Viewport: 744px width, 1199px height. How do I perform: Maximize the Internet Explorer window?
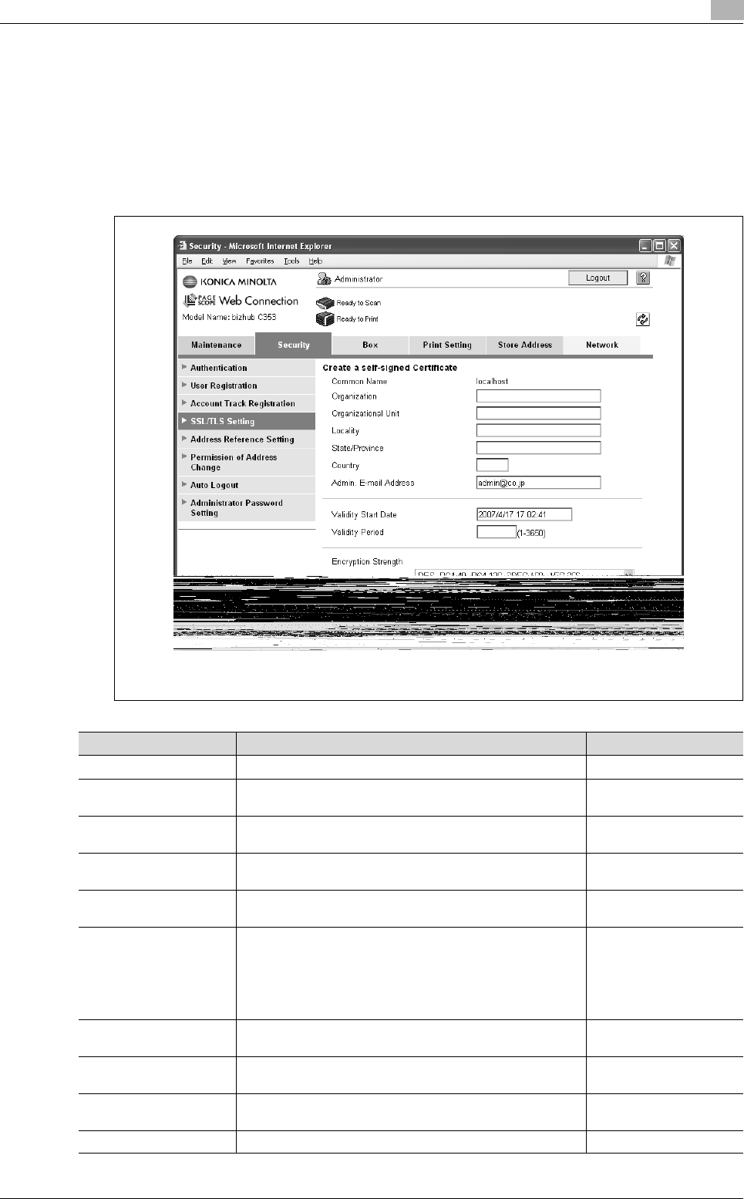click(x=659, y=245)
